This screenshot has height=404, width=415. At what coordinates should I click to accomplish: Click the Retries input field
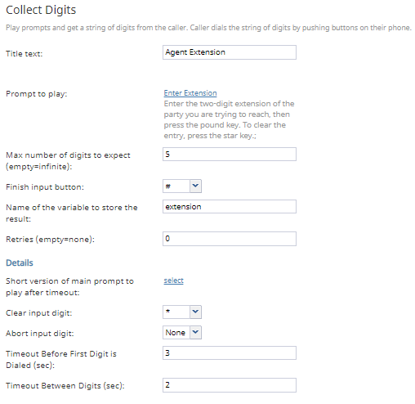click(230, 239)
